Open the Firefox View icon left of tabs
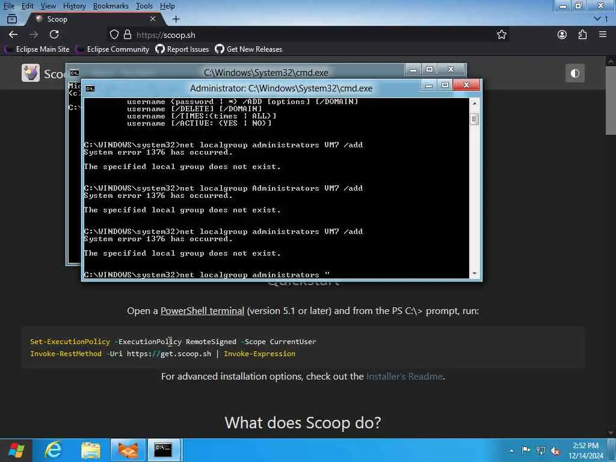Image resolution: width=616 pixels, height=462 pixels. (12, 19)
